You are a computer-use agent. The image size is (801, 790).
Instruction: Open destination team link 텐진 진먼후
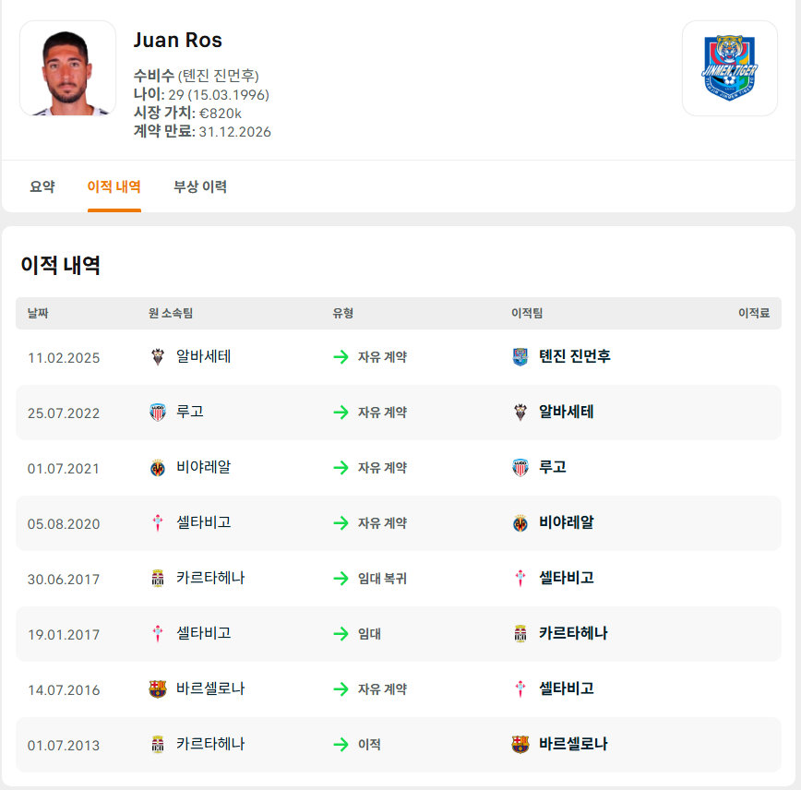pos(574,356)
